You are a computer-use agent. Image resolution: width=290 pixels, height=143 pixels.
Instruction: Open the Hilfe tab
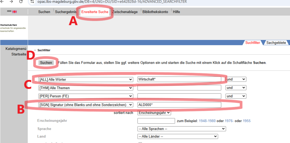176,12
